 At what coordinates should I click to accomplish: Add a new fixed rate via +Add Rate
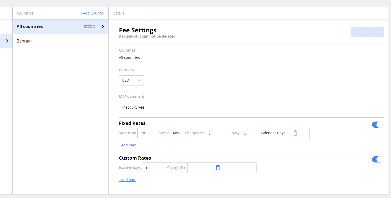click(x=127, y=145)
